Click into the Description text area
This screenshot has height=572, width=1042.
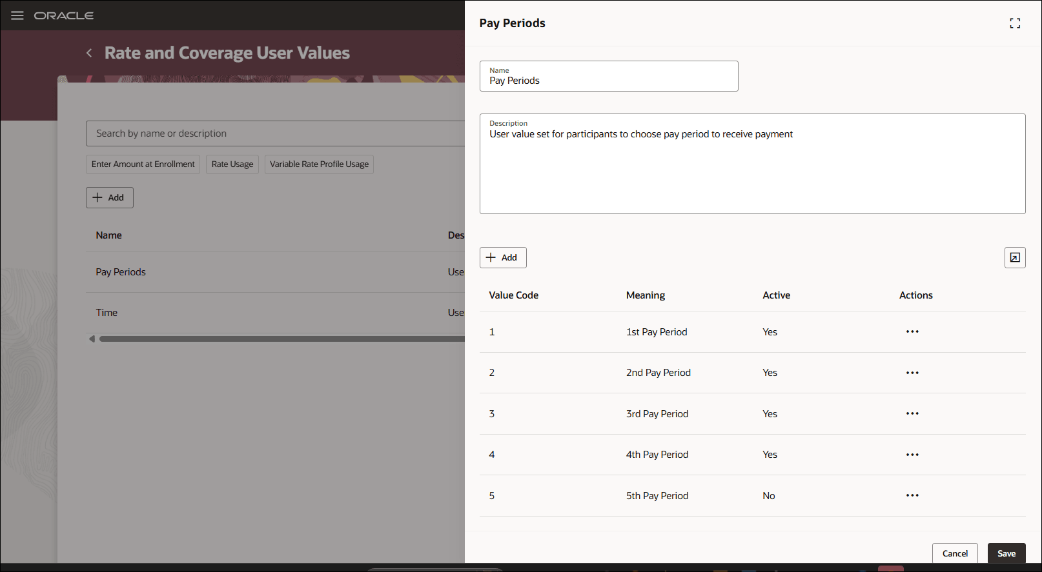pyautogui.click(x=752, y=164)
